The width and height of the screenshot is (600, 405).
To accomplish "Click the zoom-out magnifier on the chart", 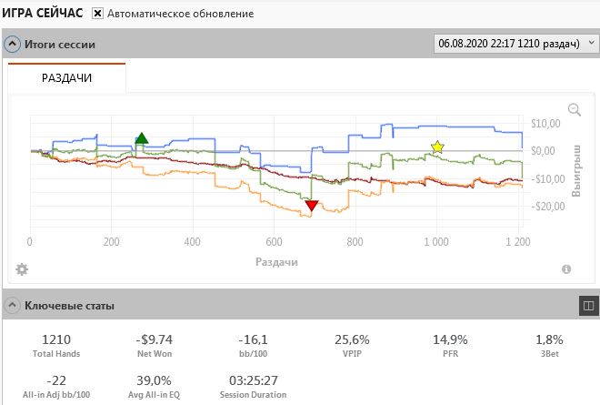I will (x=575, y=109).
